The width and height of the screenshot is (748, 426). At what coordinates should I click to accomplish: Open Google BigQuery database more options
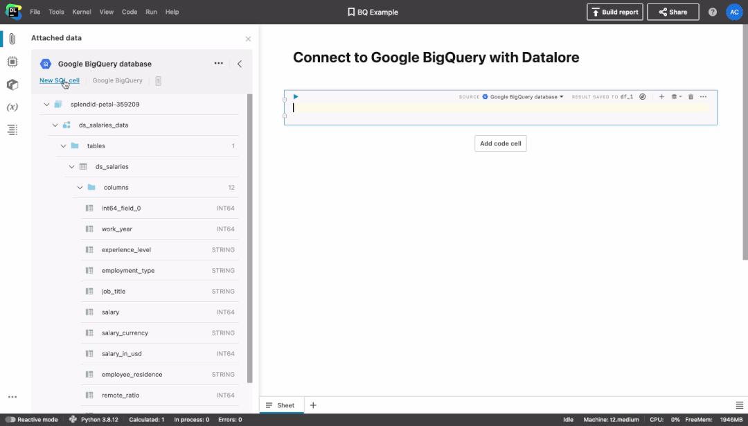tap(218, 64)
